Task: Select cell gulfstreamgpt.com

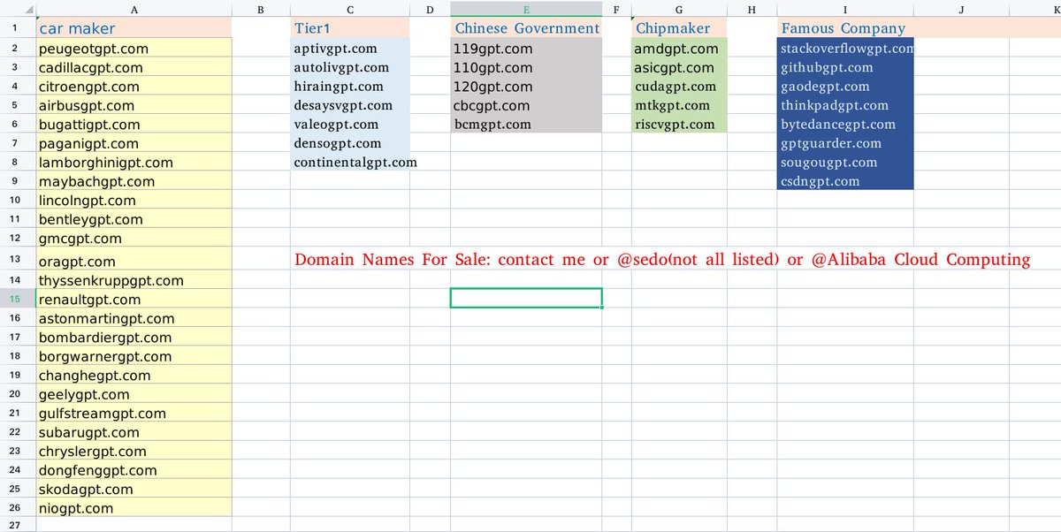Action: coord(134,414)
